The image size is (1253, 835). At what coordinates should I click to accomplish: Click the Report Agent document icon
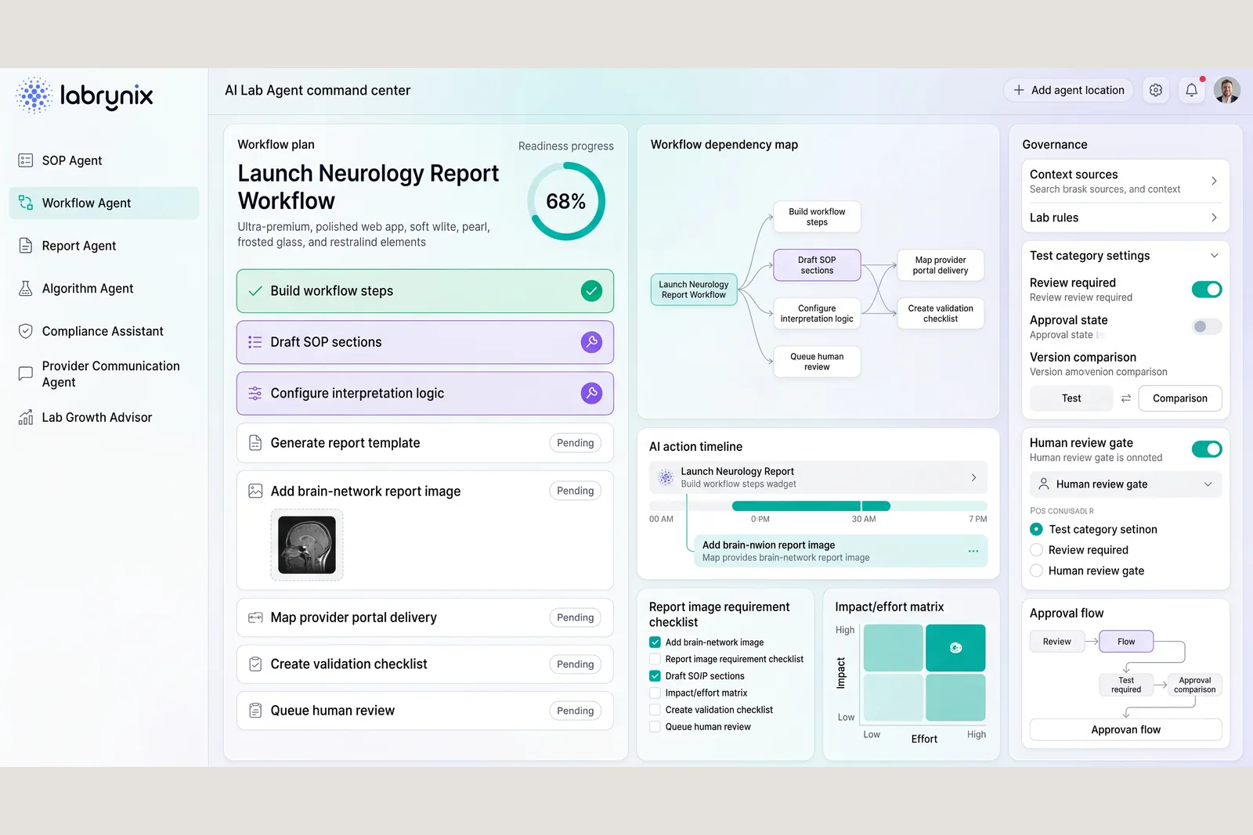(x=26, y=246)
